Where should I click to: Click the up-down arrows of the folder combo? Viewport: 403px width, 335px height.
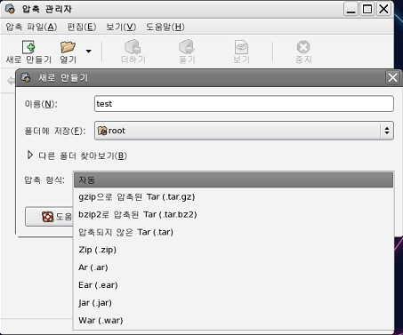tap(387, 131)
